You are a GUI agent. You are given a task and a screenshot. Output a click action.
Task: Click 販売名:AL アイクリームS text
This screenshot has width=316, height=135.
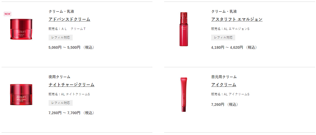230,94
